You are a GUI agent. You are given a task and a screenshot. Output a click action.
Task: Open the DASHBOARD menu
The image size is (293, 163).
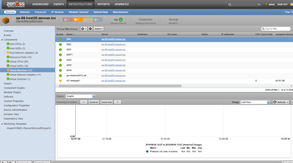click(x=40, y=4)
